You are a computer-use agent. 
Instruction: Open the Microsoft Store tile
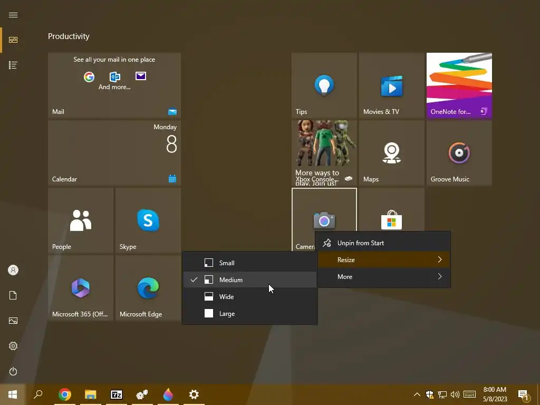point(392,210)
